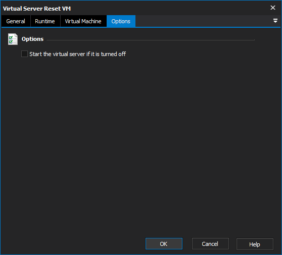Image resolution: width=282 pixels, height=255 pixels.
Task: Click the Options checklist page icon
Action: (13, 39)
